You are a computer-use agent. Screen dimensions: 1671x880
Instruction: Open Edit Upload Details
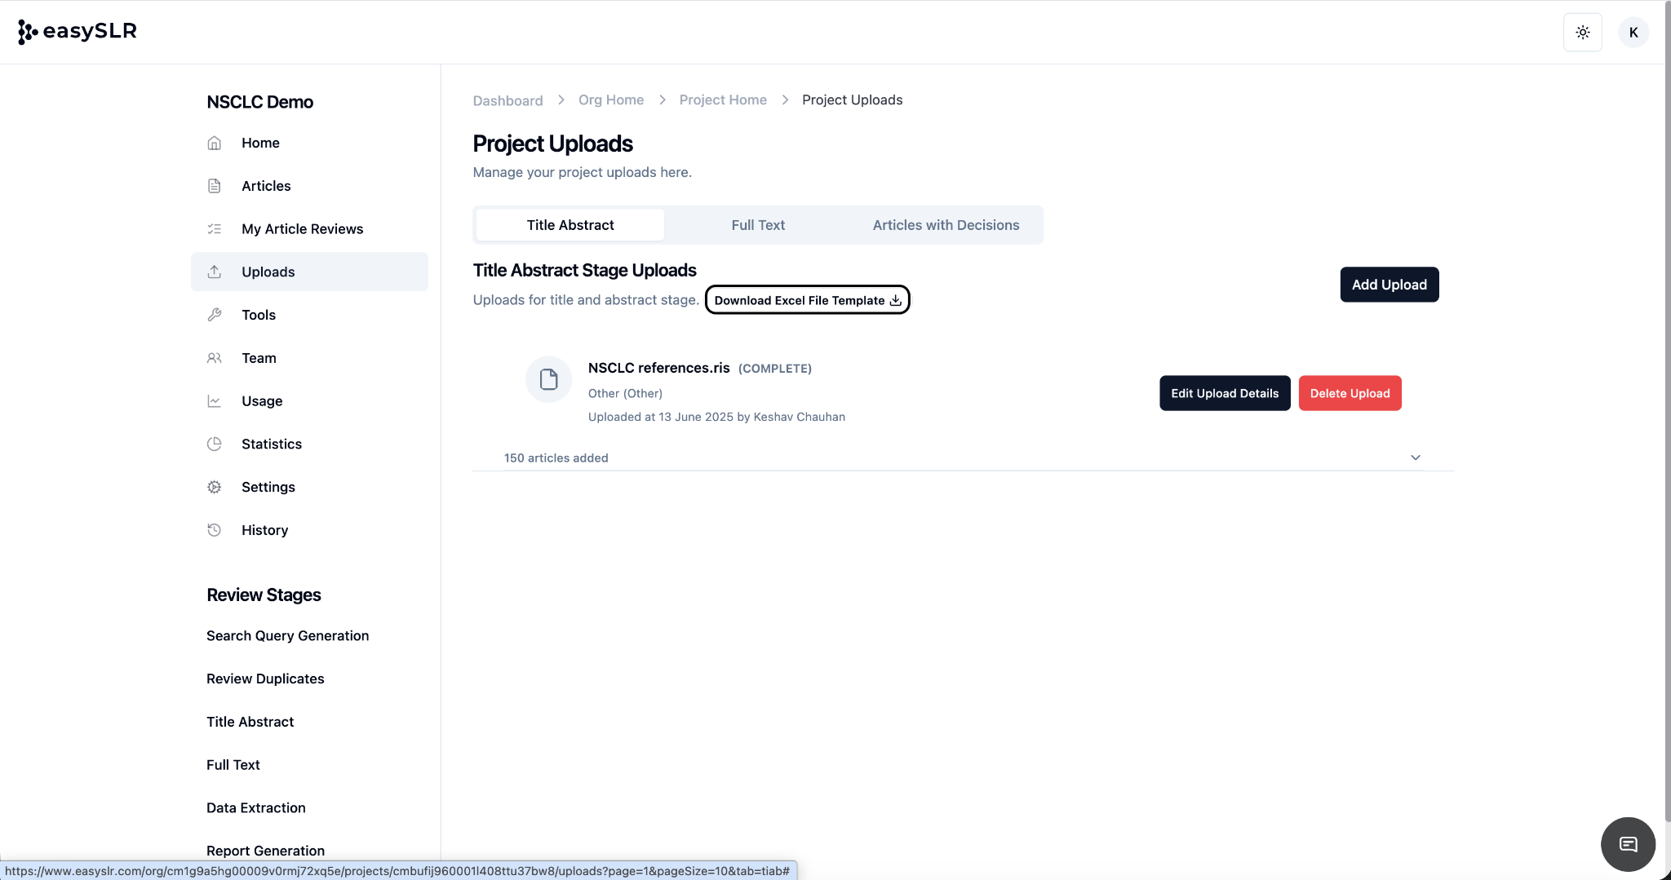point(1224,393)
